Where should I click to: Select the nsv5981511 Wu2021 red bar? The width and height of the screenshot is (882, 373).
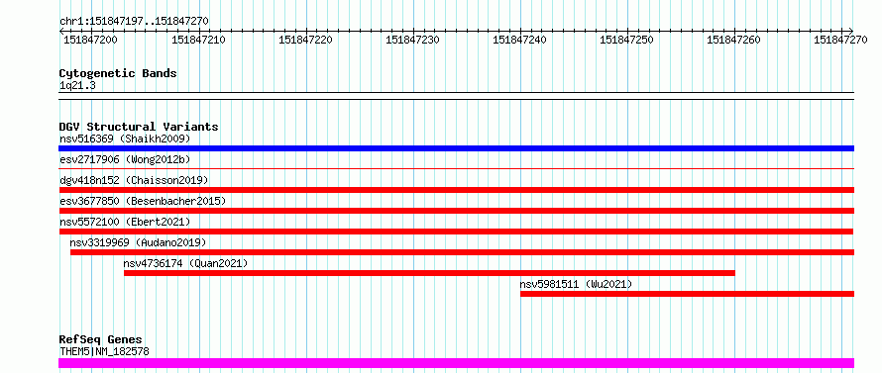tap(688, 294)
